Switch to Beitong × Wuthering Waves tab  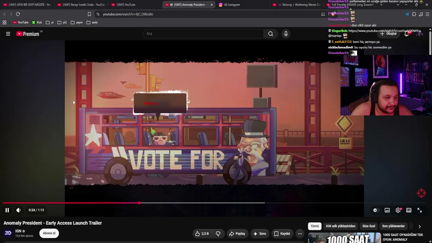[x=297, y=5]
